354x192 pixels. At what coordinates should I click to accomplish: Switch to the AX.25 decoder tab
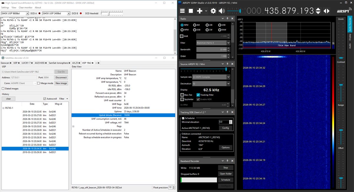click(75, 63)
